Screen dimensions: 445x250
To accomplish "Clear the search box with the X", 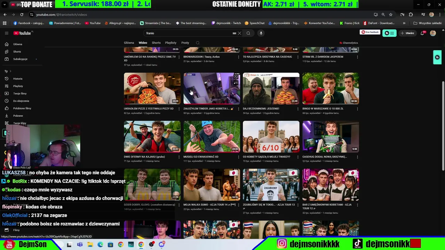I will pos(240,33).
